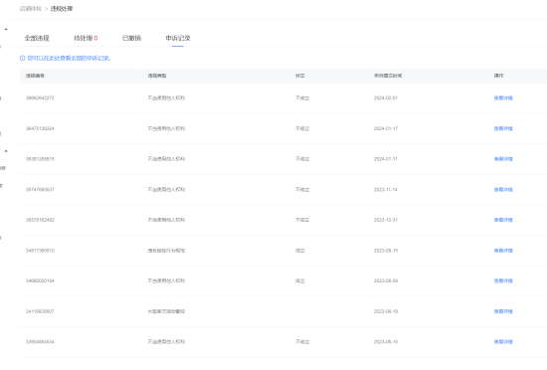Open the 全部违规 tab

[37, 38]
